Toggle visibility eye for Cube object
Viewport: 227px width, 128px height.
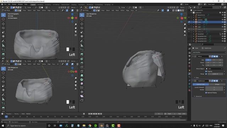[x=222, y=22]
